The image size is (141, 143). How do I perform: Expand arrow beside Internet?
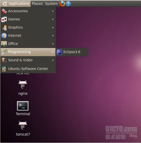(x=53, y=35)
